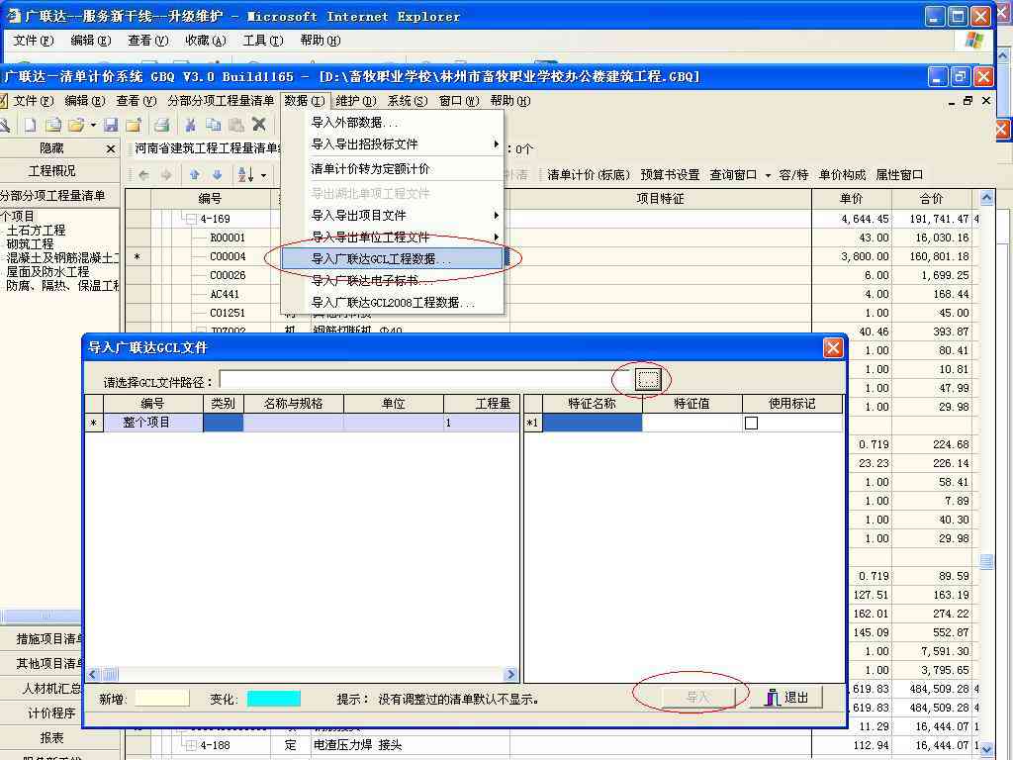Click the floppy disk Save icon

pyautogui.click(x=111, y=125)
